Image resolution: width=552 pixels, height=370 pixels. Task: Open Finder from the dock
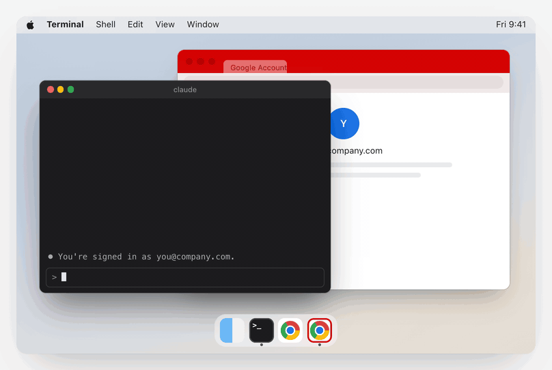click(232, 330)
